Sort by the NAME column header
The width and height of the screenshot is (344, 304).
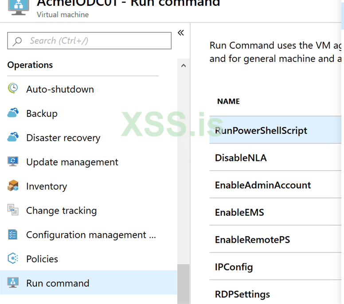[228, 101]
